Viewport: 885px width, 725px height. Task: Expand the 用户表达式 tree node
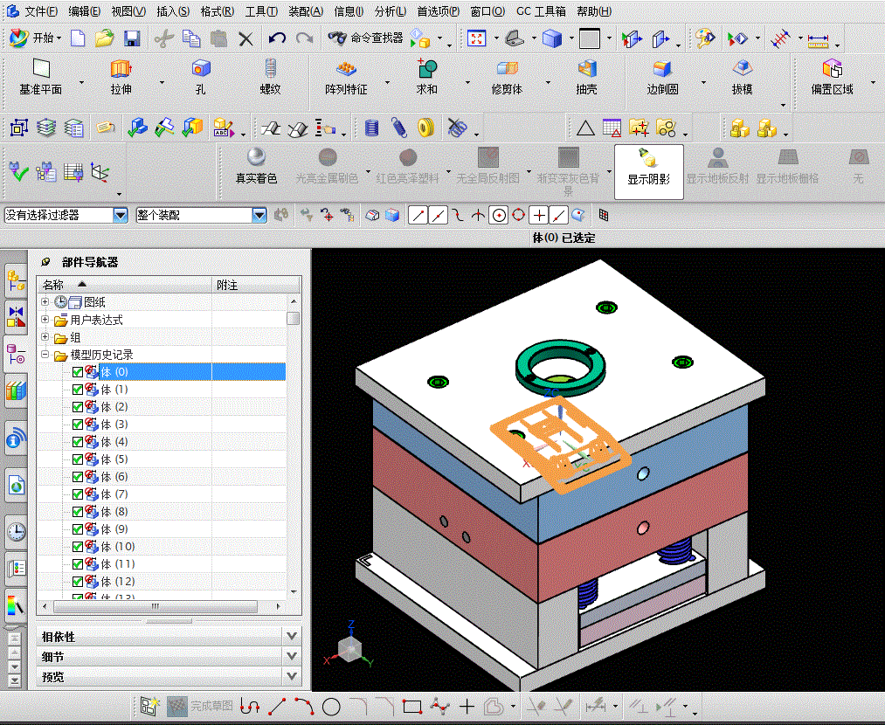click(x=45, y=320)
